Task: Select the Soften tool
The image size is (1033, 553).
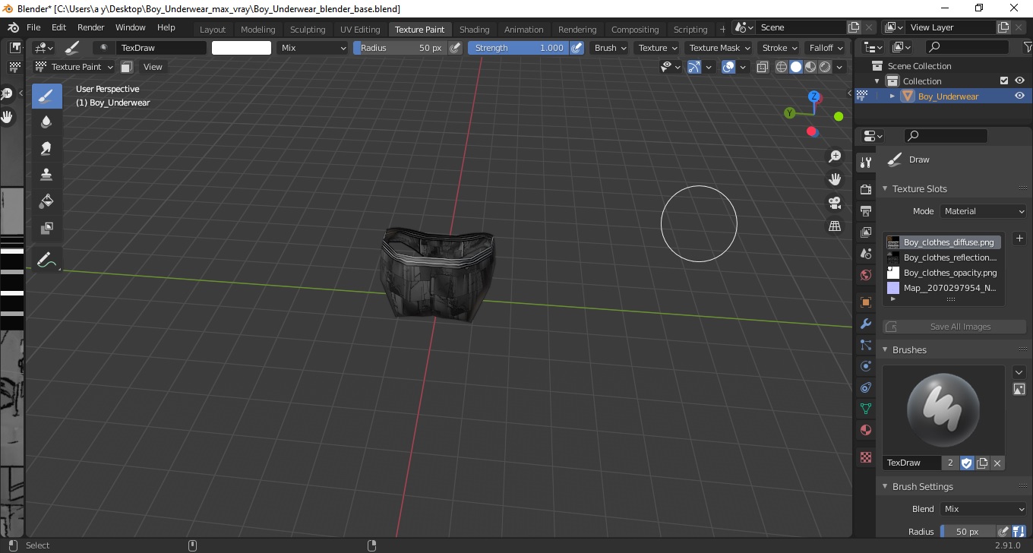Action: (x=46, y=122)
